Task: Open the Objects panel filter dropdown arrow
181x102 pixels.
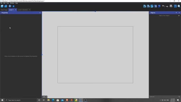Action: (176, 13)
